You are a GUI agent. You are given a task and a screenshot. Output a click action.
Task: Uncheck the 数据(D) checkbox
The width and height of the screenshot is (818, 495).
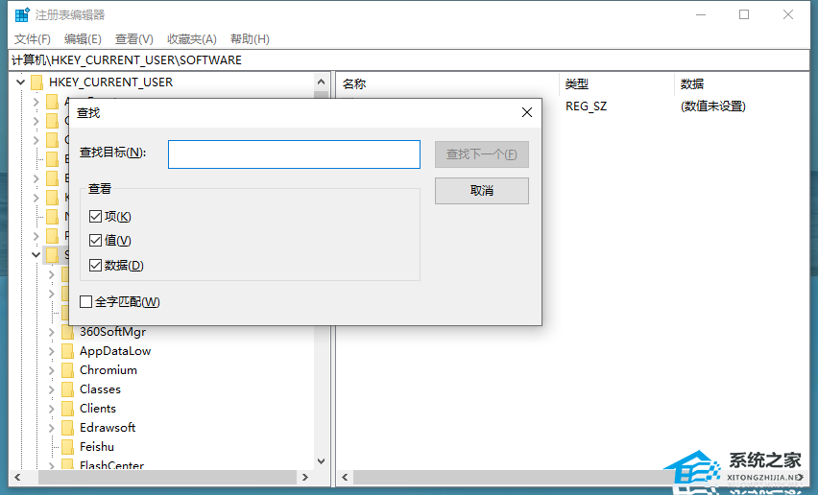(95, 265)
